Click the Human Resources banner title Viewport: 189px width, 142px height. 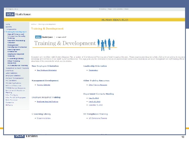115,20
